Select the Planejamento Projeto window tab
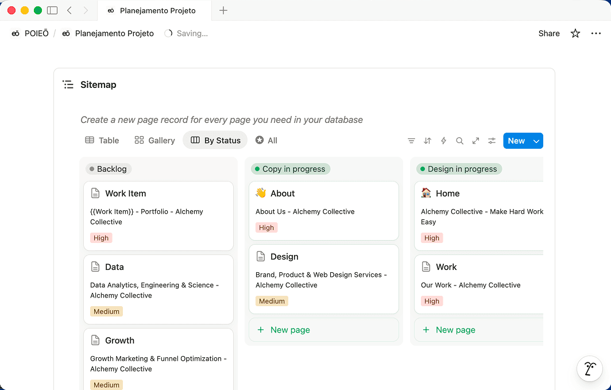The image size is (611, 390). click(x=154, y=10)
